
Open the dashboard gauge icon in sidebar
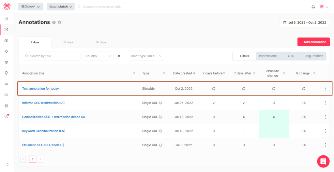coord(7,40)
